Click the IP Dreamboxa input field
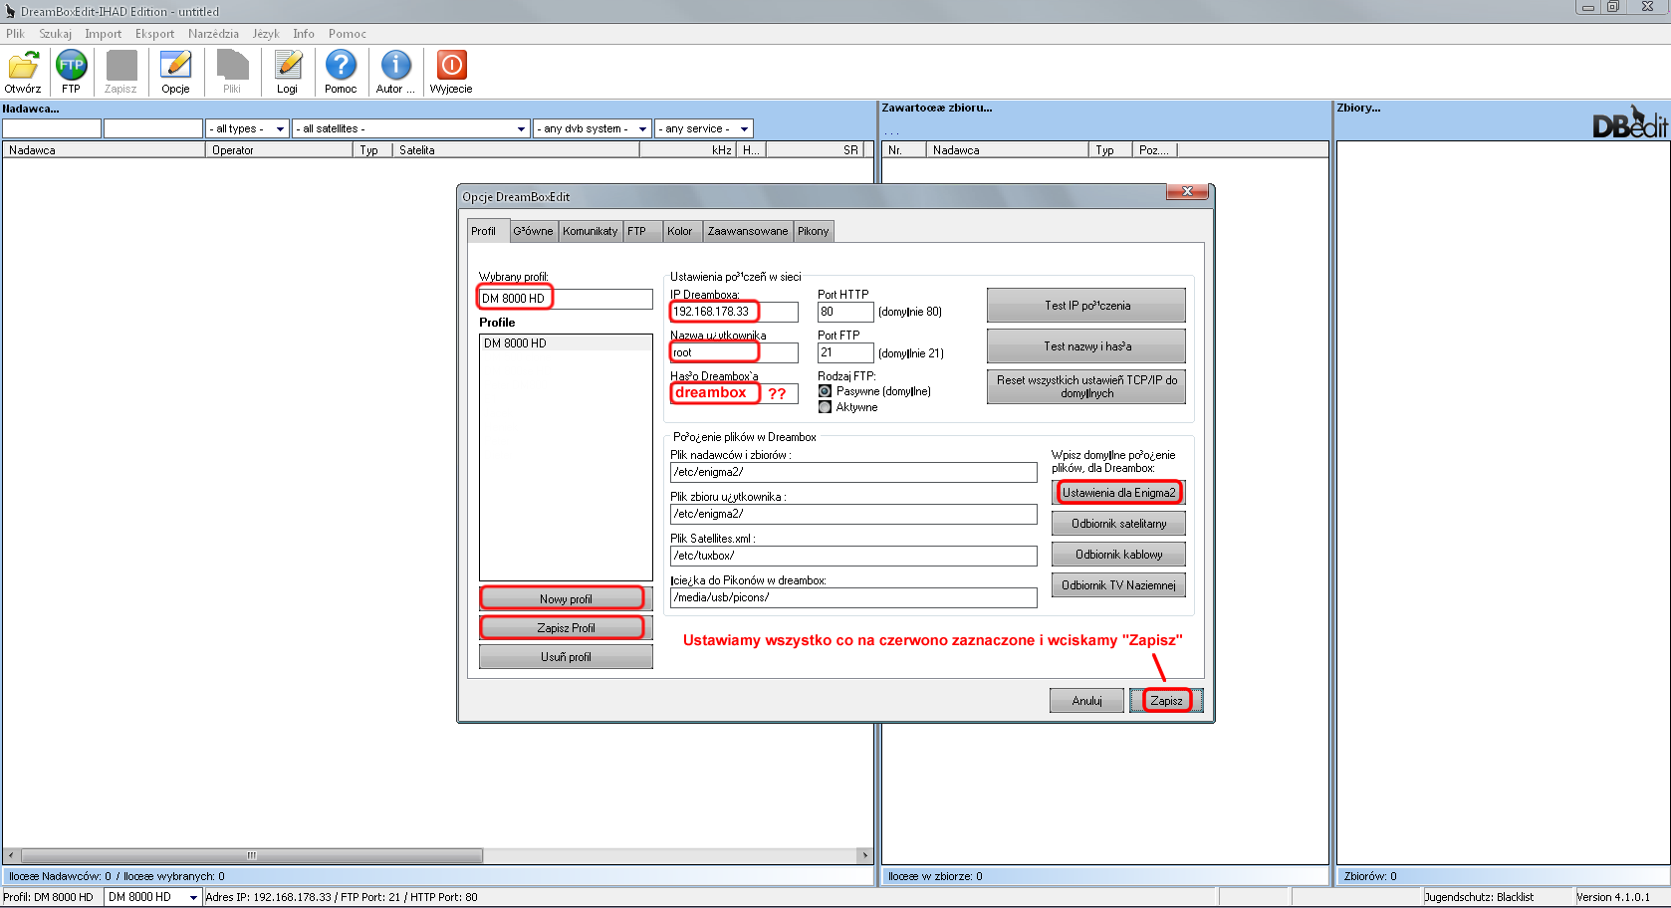1671x908 pixels. coord(734,312)
